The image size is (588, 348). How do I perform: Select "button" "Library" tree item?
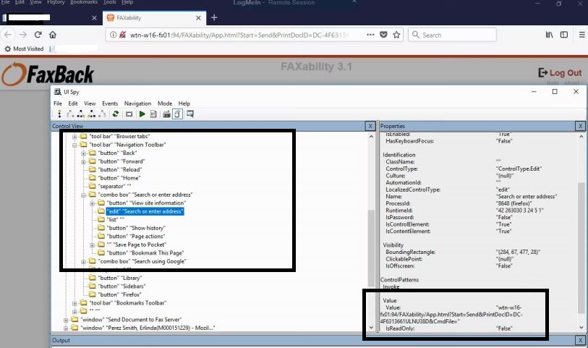point(120,278)
